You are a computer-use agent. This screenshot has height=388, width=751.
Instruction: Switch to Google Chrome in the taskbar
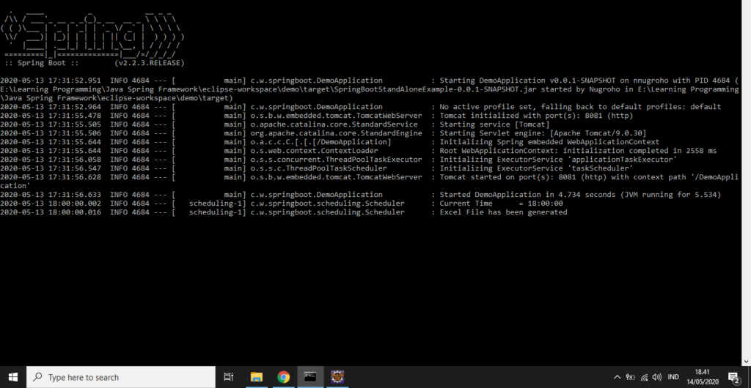[284, 376]
